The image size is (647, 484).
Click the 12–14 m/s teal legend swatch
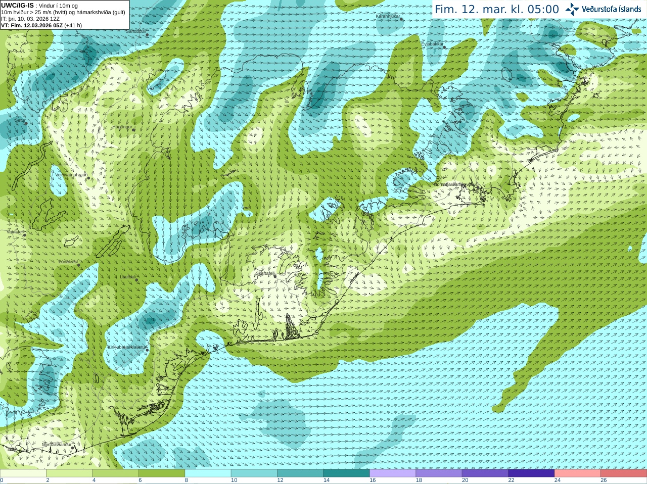tap(300, 473)
